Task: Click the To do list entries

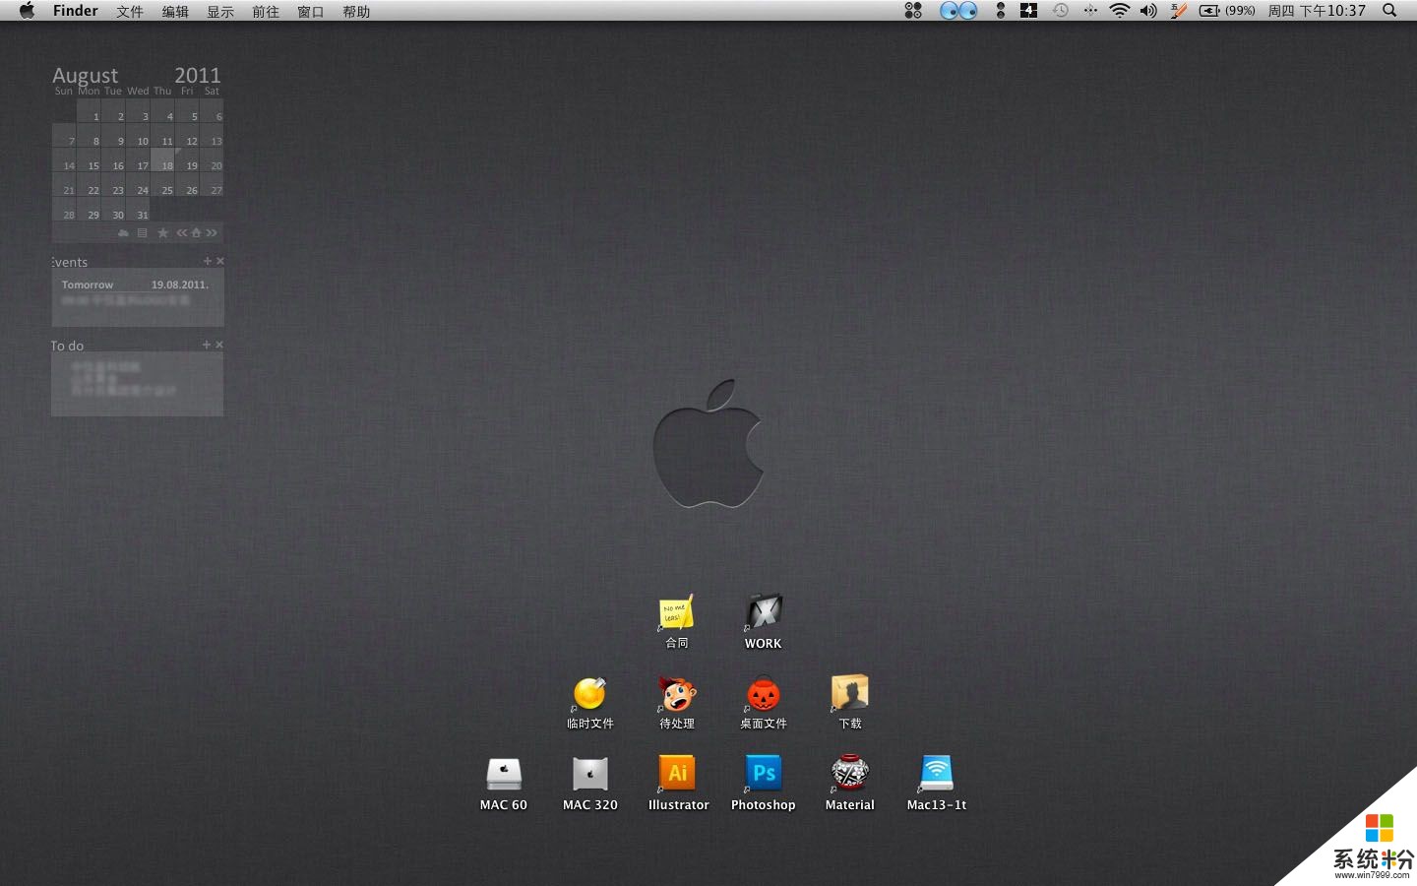Action: click(124, 379)
